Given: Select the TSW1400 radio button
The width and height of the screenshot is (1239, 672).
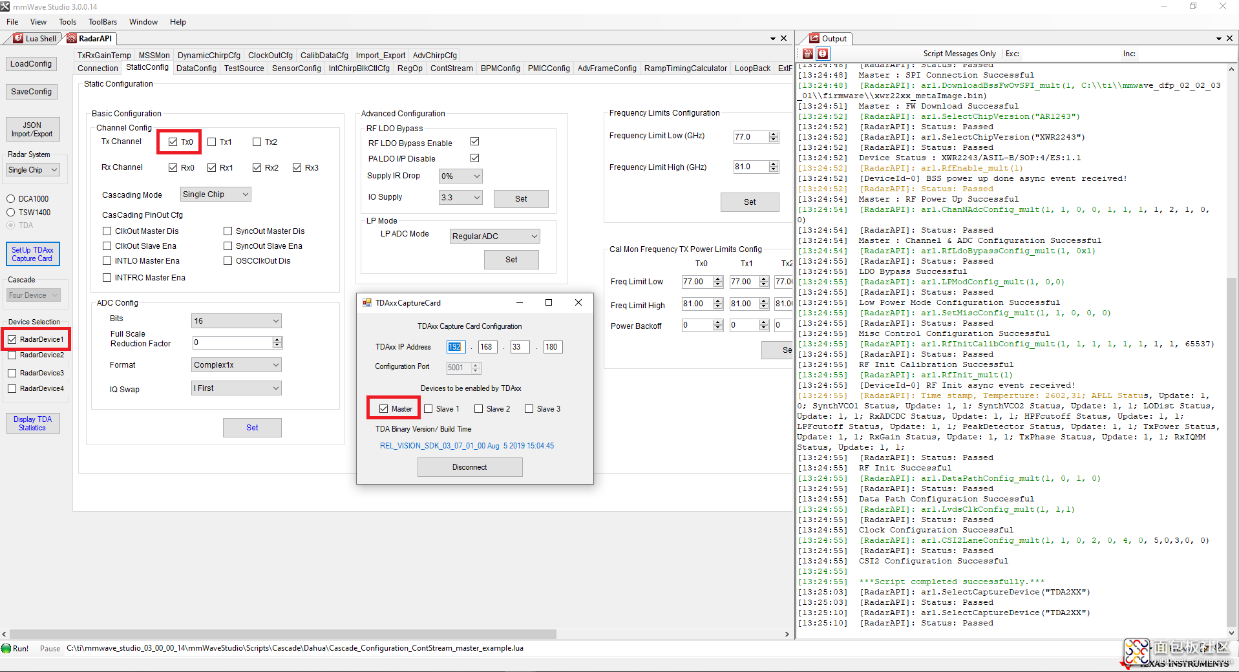Looking at the screenshot, I should click(10, 213).
